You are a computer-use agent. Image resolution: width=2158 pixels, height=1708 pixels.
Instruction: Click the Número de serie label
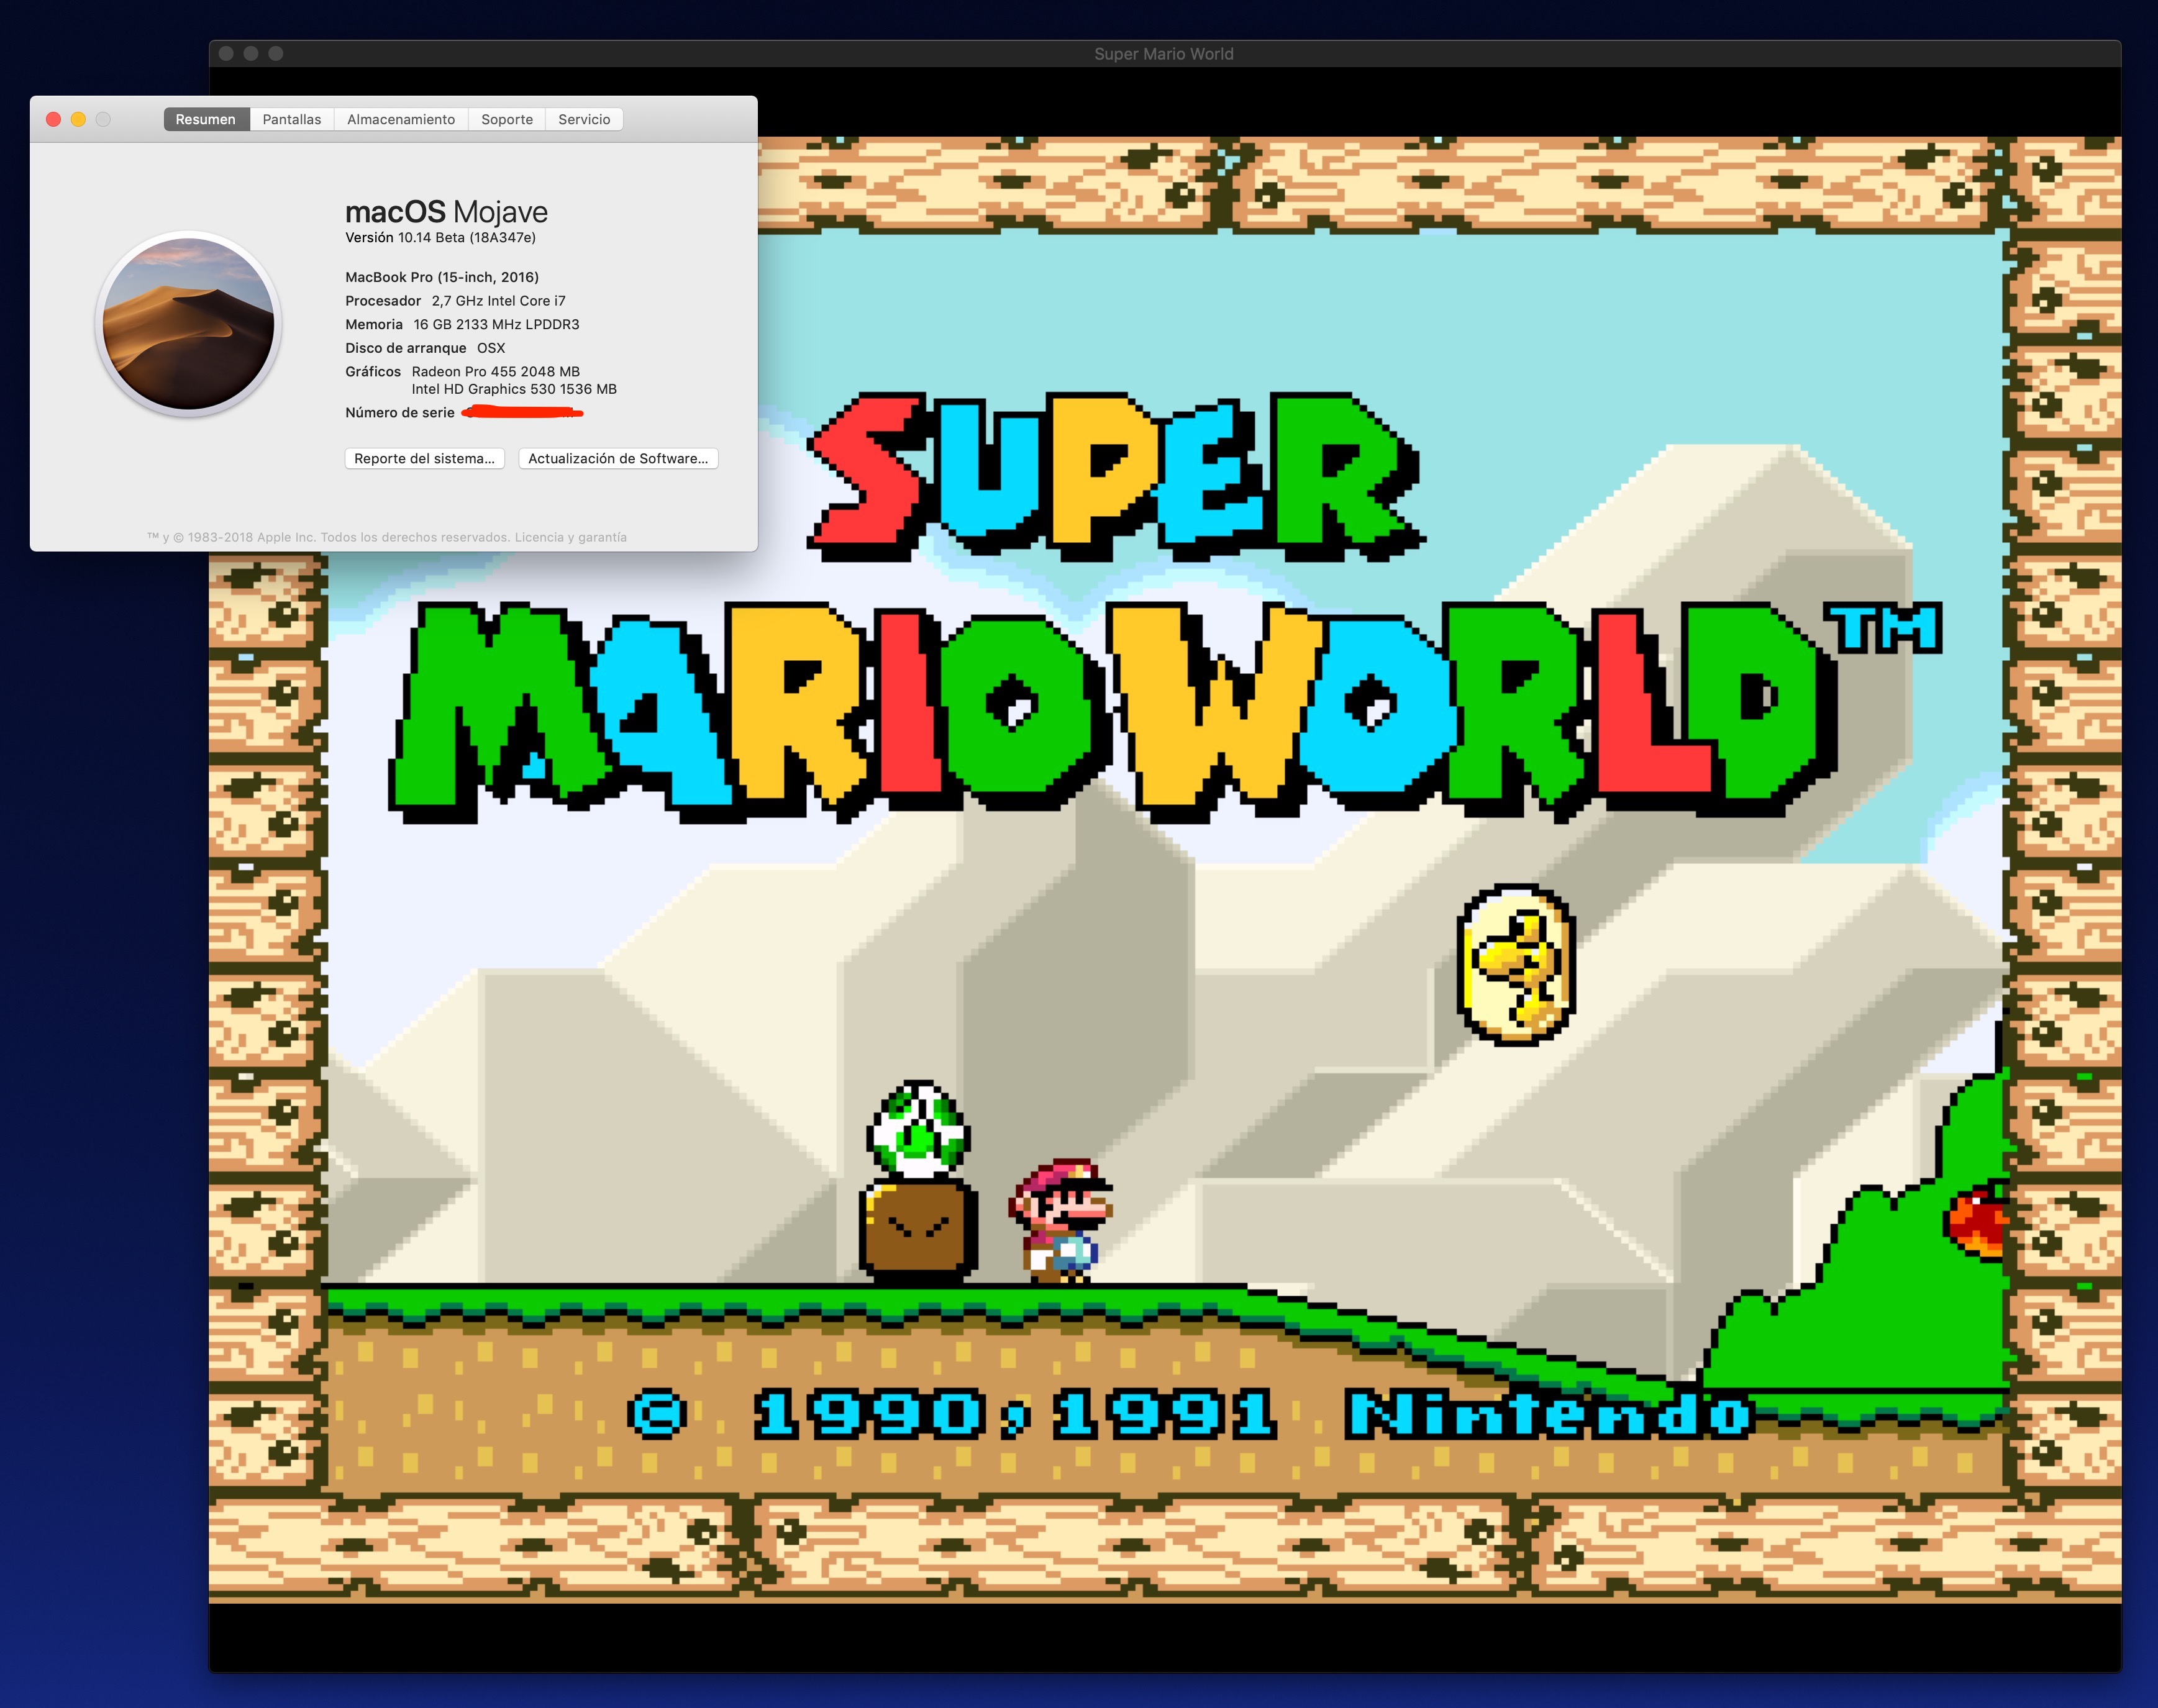point(400,412)
